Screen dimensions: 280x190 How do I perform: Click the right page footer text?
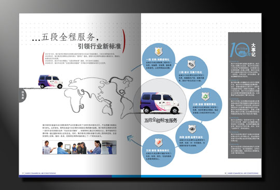[x=242, y=173]
